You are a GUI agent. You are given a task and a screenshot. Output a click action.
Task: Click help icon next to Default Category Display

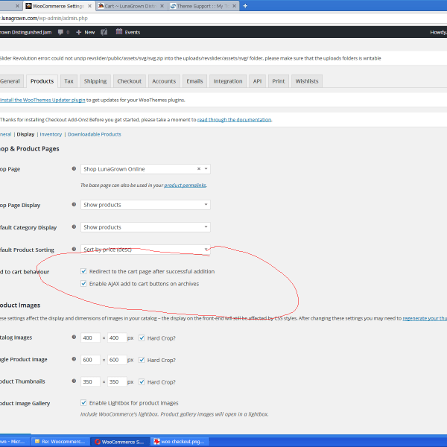click(74, 226)
